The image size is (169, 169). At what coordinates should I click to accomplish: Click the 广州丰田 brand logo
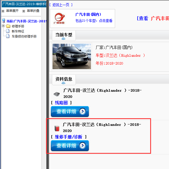[x=59, y=18]
